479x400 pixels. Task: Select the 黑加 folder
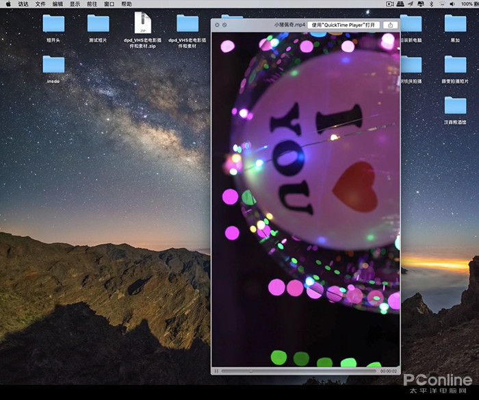pyautogui.click(x=455, y=24)
